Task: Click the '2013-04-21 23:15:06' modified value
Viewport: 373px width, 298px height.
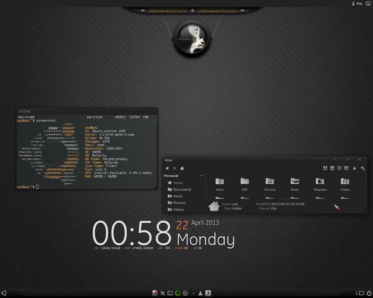Action: point(288,204)
